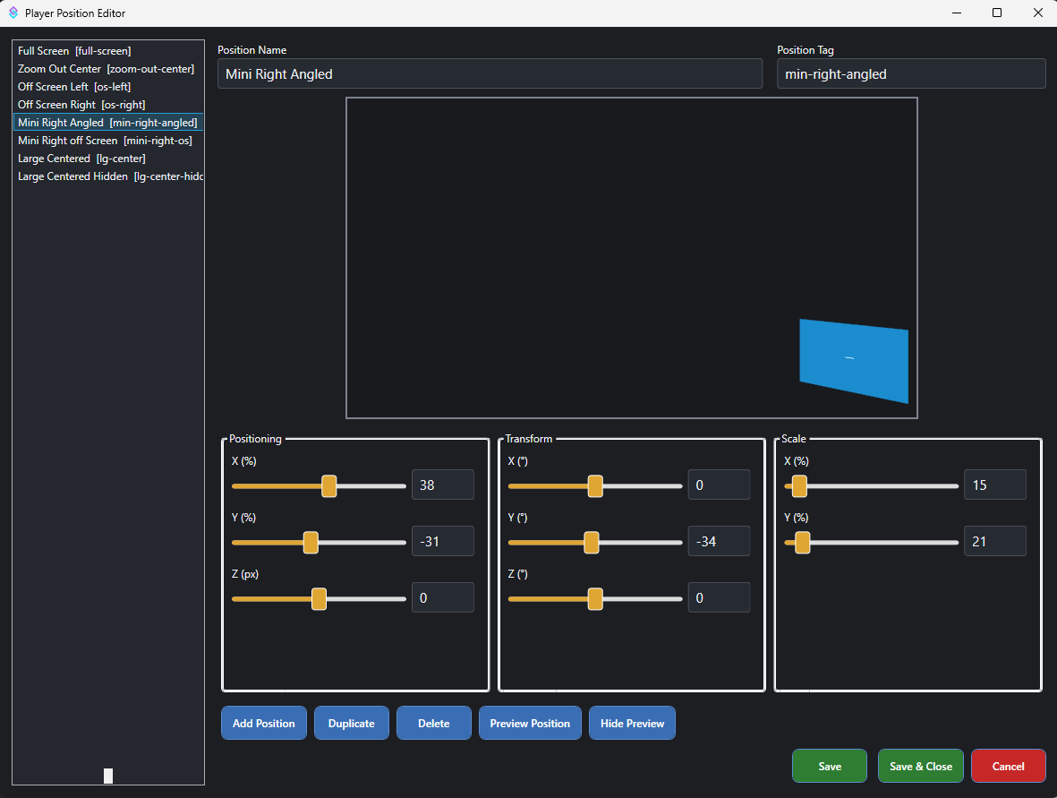Viewport: 1057px width, 798px height.
Task: Click the Position Name text field
Action: 490,73
